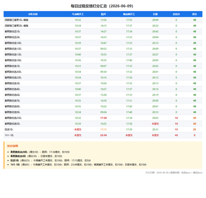Select the 春熙路优选12队 team name

pyautogui.click(x=13, y=49)
